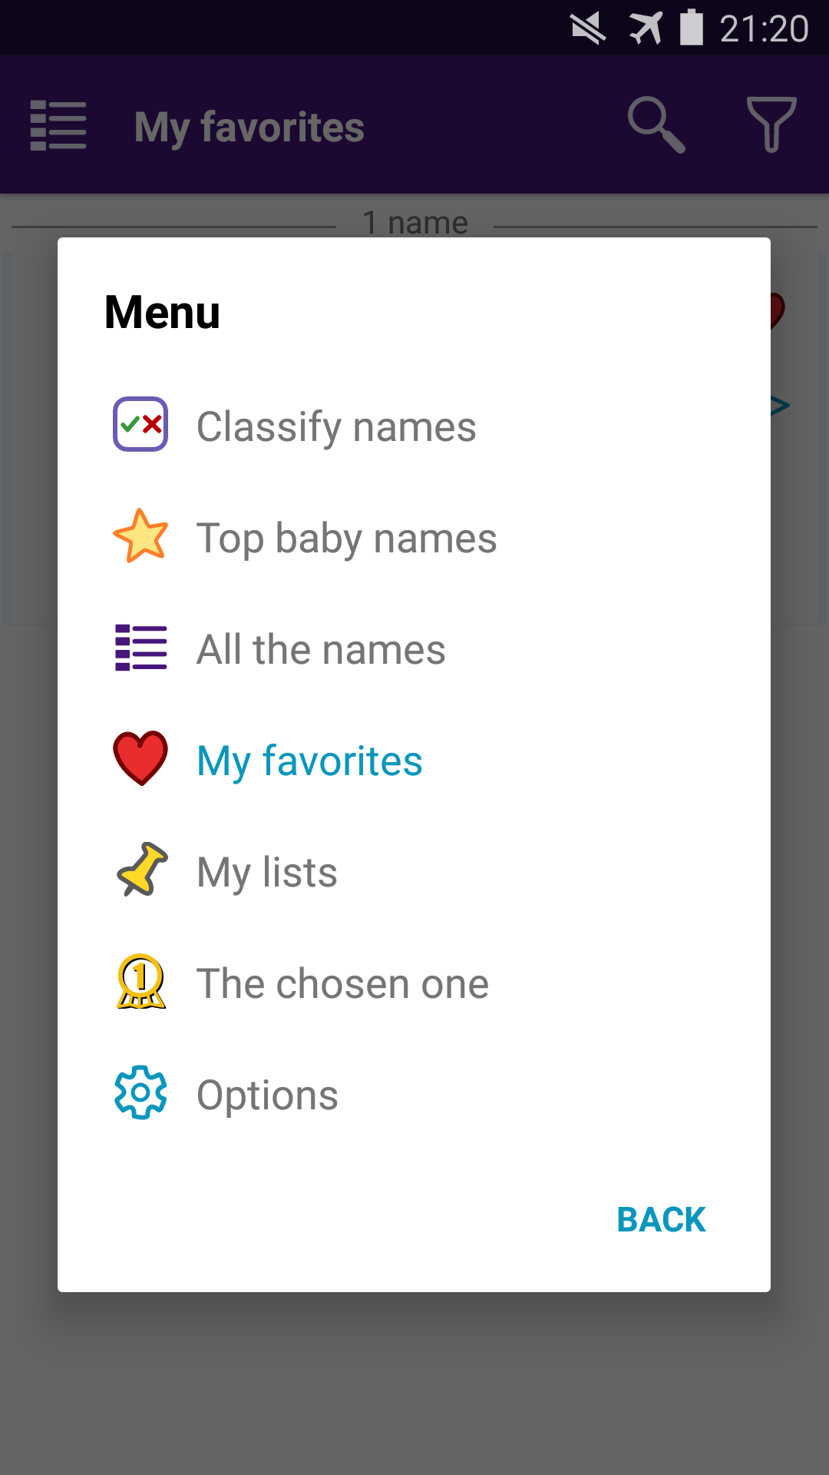Click the blue gear Options icon
Image resolution: width=829 pixels, height=1475 pixels.
[140, 1092]
